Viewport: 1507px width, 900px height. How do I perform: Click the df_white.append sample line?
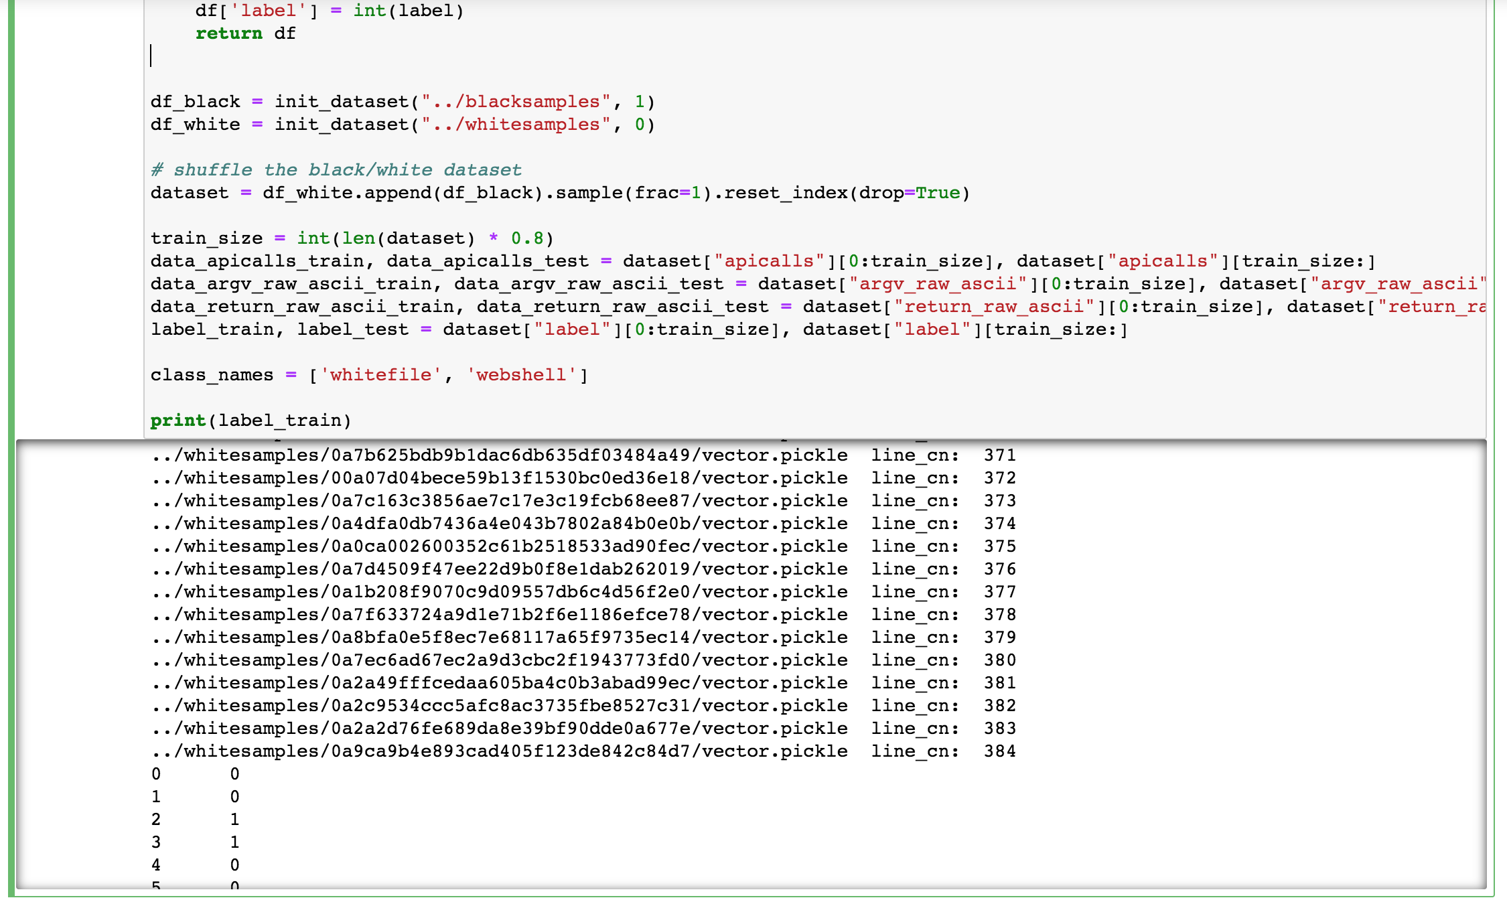[560, 193]
